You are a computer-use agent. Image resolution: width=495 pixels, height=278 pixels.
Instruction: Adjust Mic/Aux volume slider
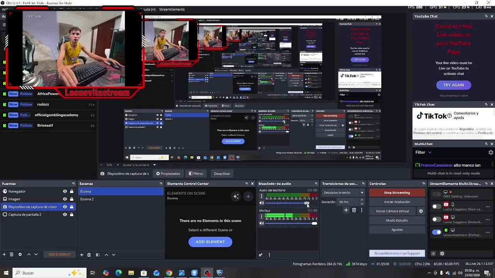(291, 223)
